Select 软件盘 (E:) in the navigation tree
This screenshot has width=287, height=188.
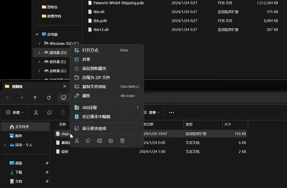[x=55, y=62]
